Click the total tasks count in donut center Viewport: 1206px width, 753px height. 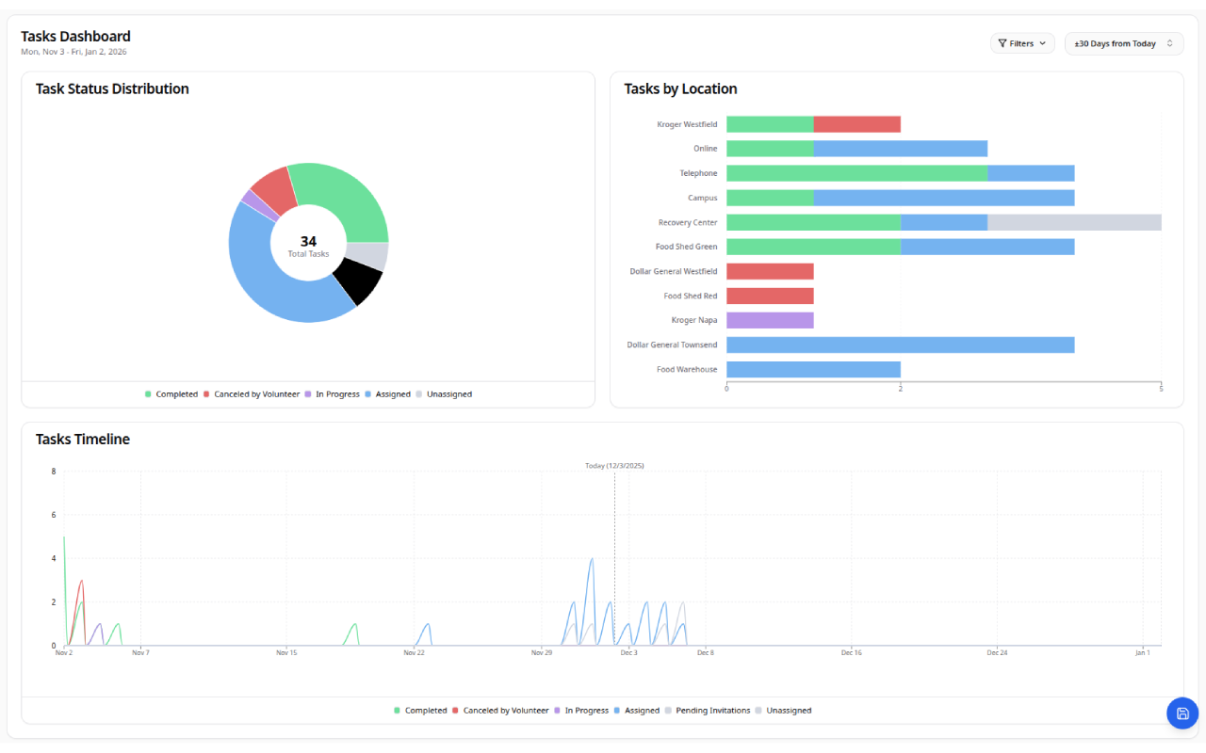coord(308,242)
